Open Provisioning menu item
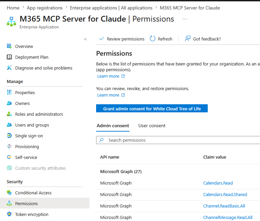Viewport: 260px width, 221px height. pos(27,146)
